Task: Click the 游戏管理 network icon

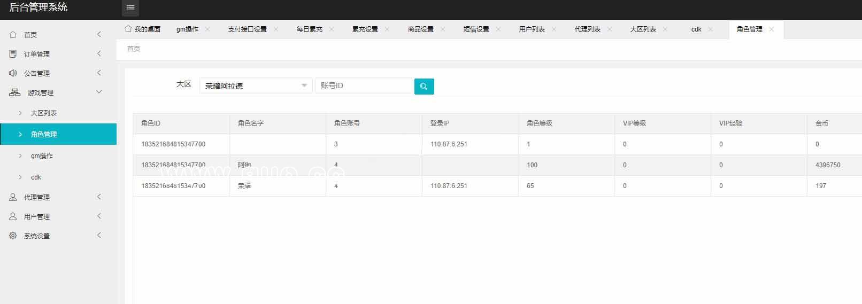Action: [14, 92]
